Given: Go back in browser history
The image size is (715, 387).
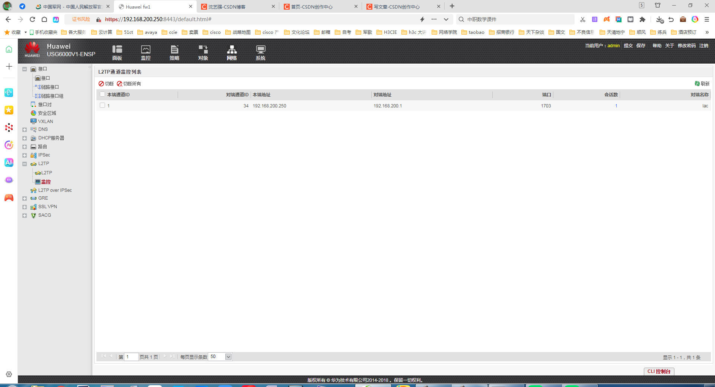Looking at the screenshot, I should click(x=8, y=19).
